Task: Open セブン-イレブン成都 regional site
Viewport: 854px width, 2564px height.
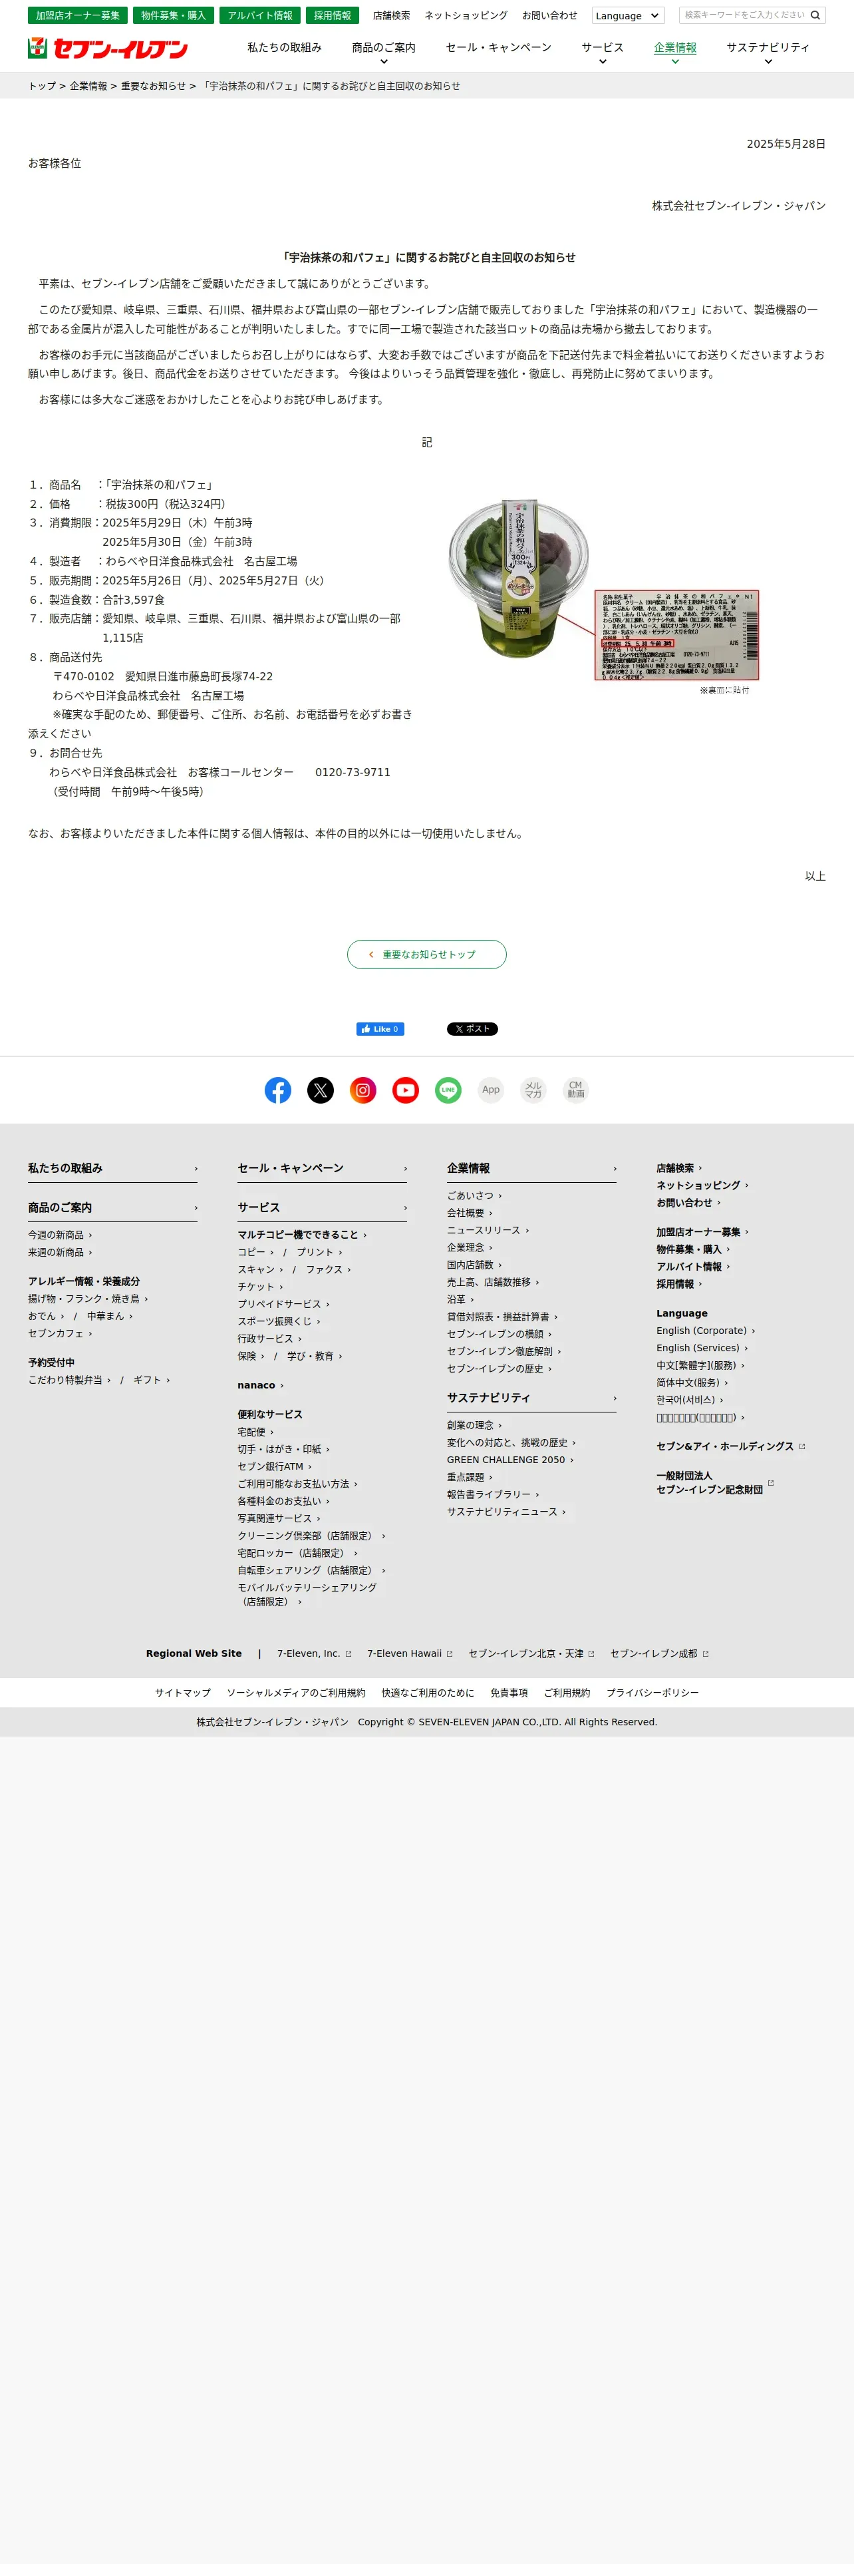Action: coord(660,1654)
